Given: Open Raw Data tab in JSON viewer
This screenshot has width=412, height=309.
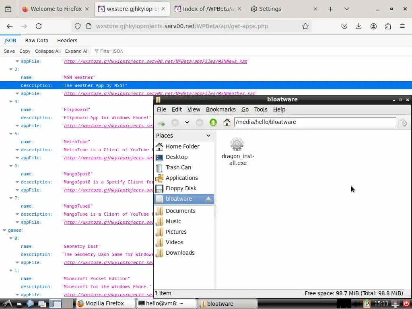Looking at the screenshot, I should (37, 41).
